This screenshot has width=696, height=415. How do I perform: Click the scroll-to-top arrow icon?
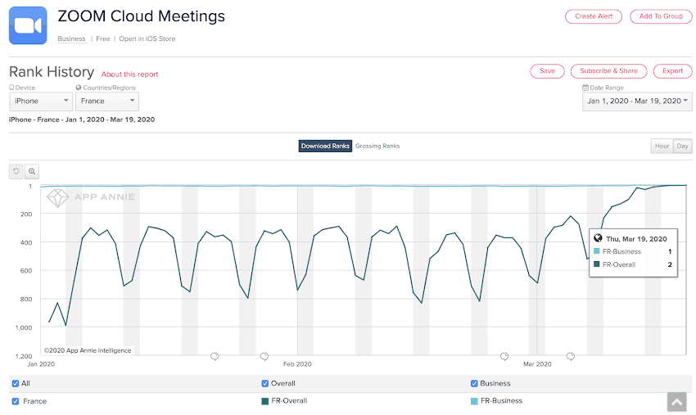676,401
